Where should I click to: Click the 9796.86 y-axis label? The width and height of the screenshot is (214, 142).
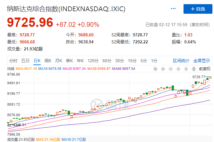tap(13, 74)
